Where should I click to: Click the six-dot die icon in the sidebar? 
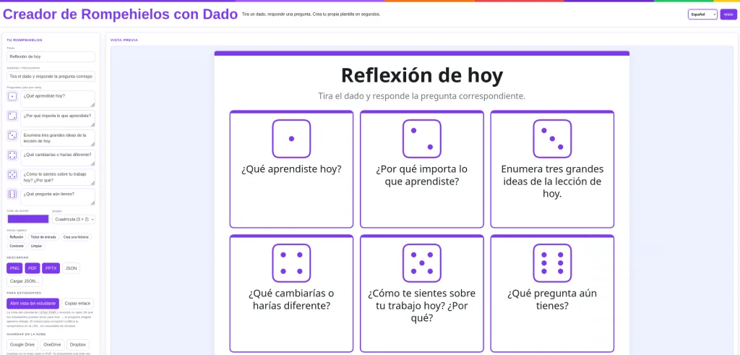[12, 194]
